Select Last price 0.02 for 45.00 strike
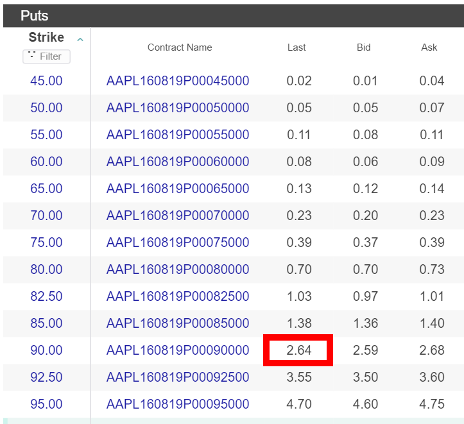 coord(299,81)
